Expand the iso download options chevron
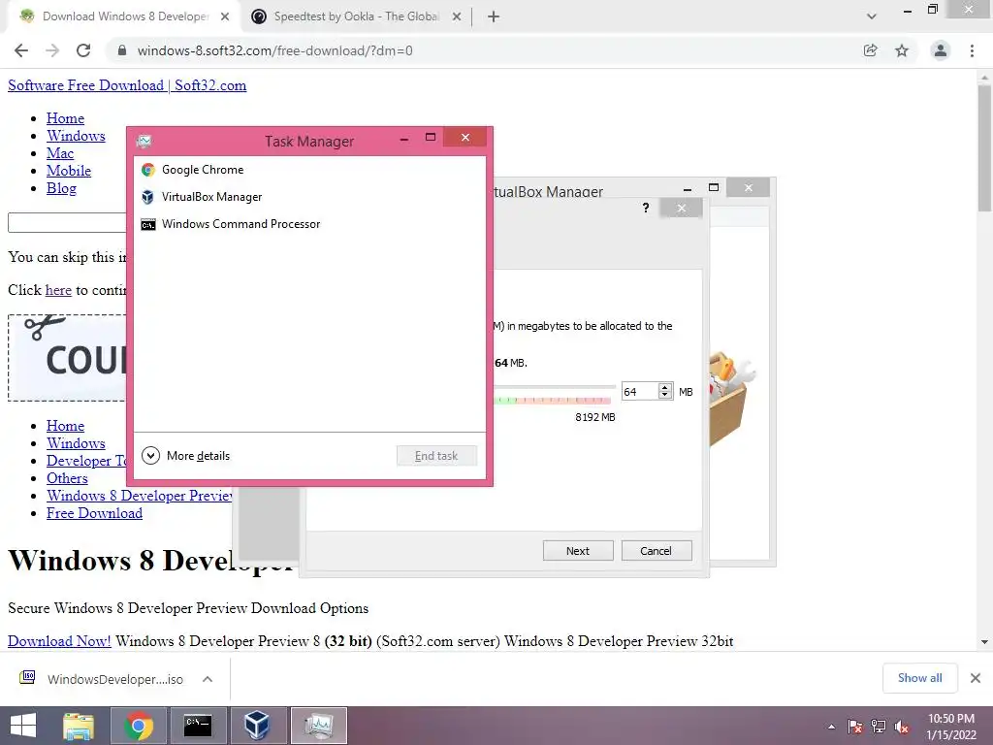 point(208,679)
